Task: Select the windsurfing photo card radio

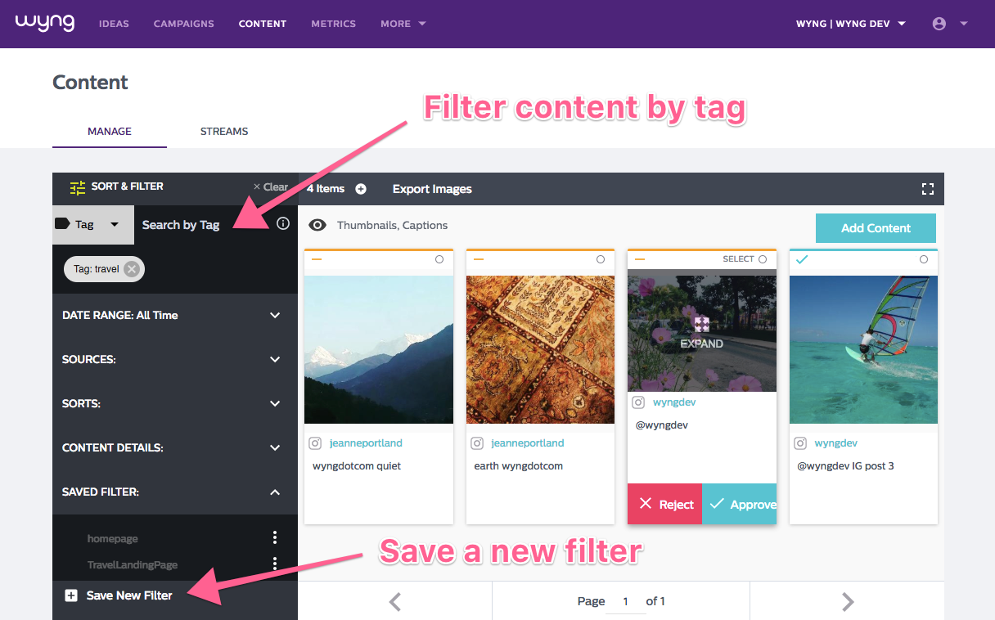Action: tap(924, 259)
